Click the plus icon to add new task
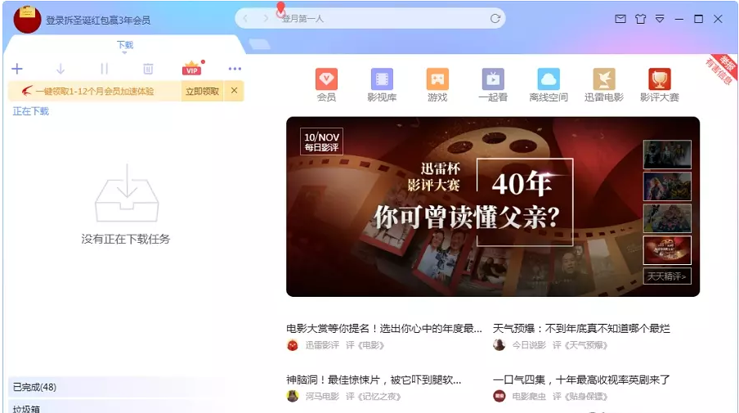Image resolution: width=739 pixels, height=413 pixels. pyautogui.click(x=17, y=69)
